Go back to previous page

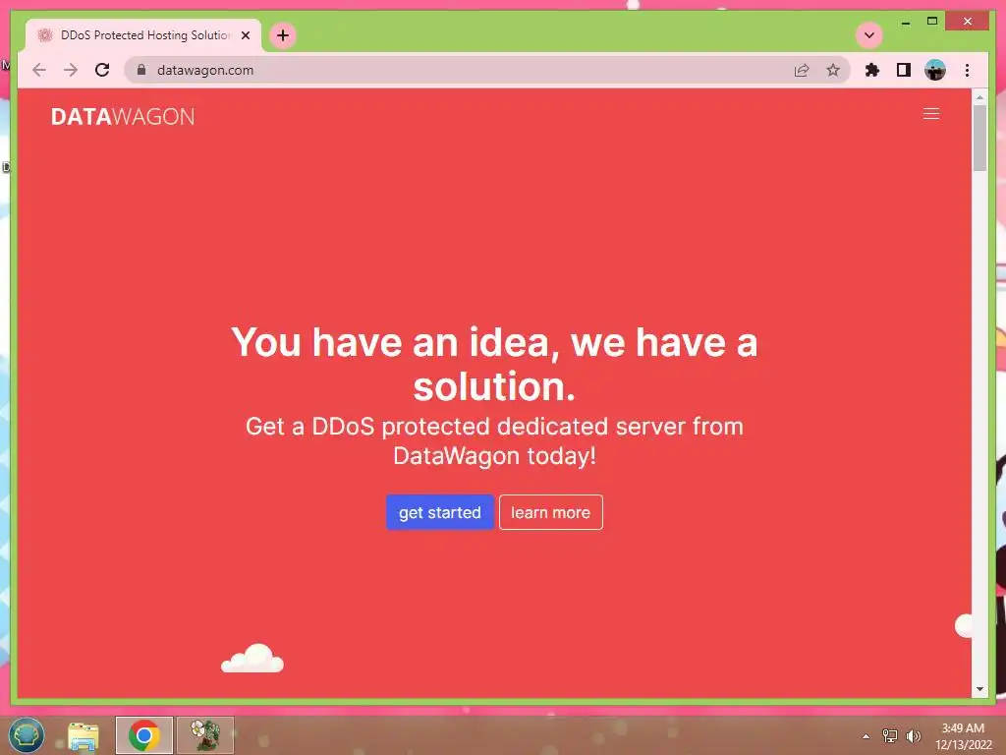click(x=39, y=70)
